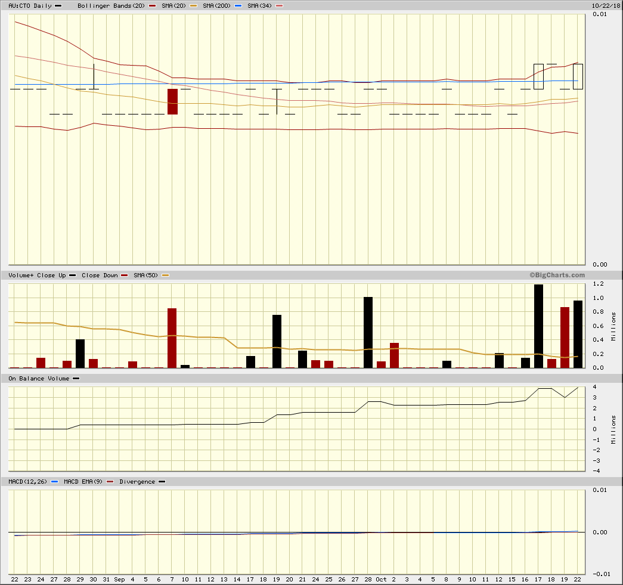Click the 16 label on the date axis
This screenshot has height=585, width=623.
tap(525, 580)
